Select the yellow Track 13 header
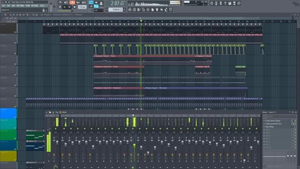Screen dimensions: 300x169 click(8, 156)
